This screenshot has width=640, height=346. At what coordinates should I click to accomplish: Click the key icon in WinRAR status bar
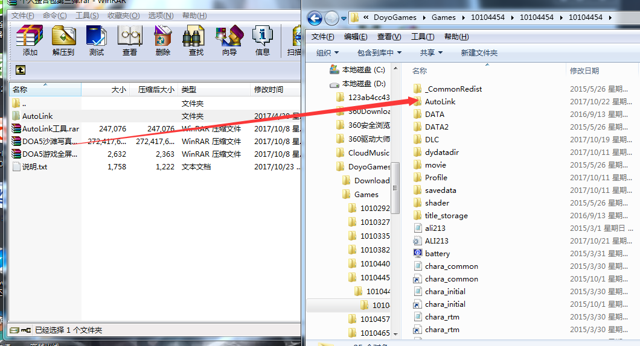coord(26,330)
